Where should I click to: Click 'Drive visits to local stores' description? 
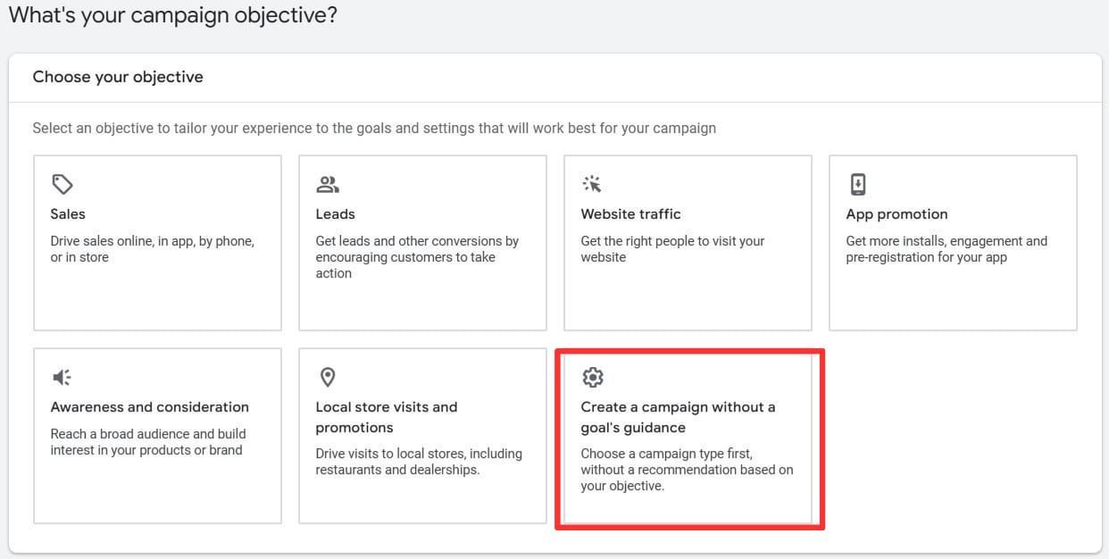click(419, 462)
